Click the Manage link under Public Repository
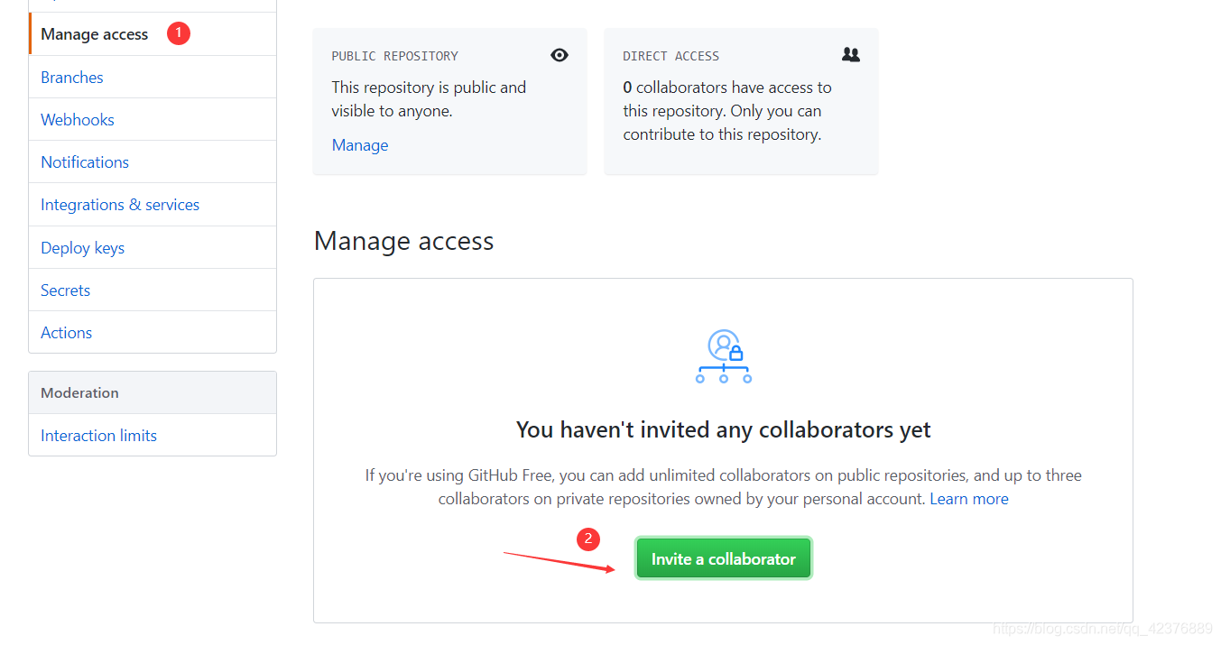The width and height of the screenshot is (1221, 645). click(x=359, y=144)
